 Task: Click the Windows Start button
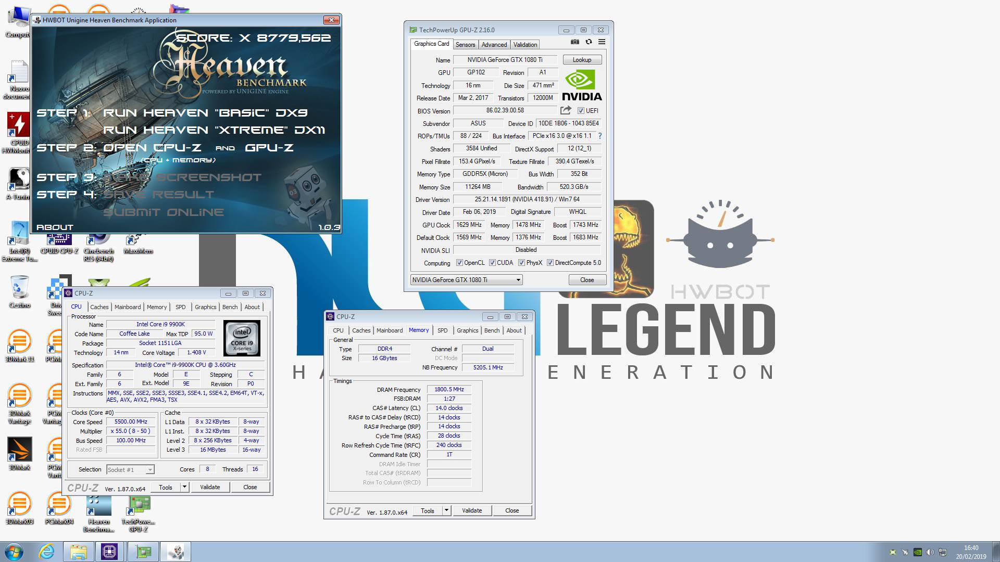pos(14,552)
